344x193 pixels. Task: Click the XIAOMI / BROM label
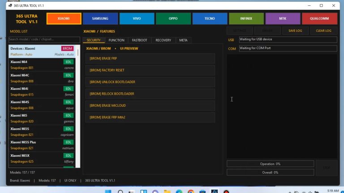[x=99, y=49]
